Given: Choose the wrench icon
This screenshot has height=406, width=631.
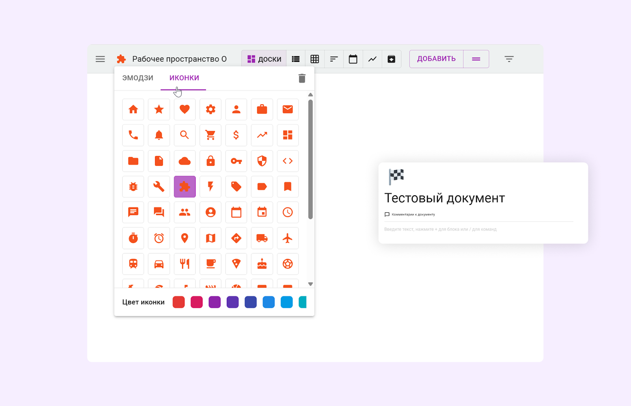Looking at the screenshot, I should pyautogui.click(x=159, y=187).
